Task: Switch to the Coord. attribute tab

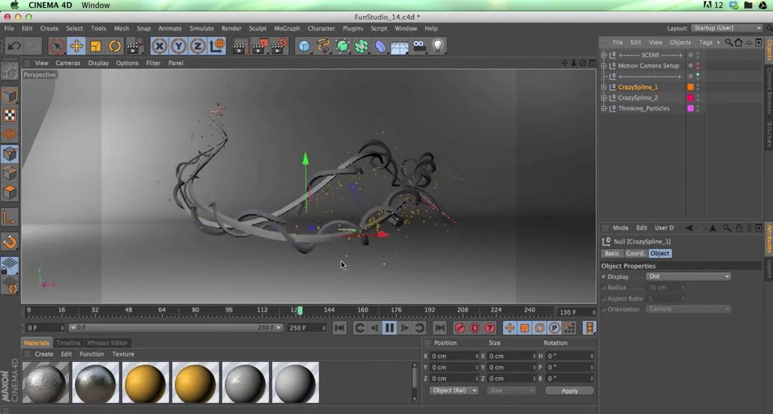Action: 635,253
